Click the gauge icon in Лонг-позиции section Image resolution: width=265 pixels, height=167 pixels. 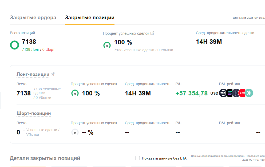coord(75,93)
